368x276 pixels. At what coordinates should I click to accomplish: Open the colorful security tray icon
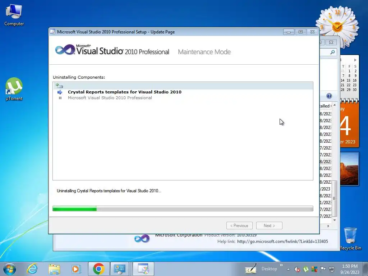coord(314,269)
